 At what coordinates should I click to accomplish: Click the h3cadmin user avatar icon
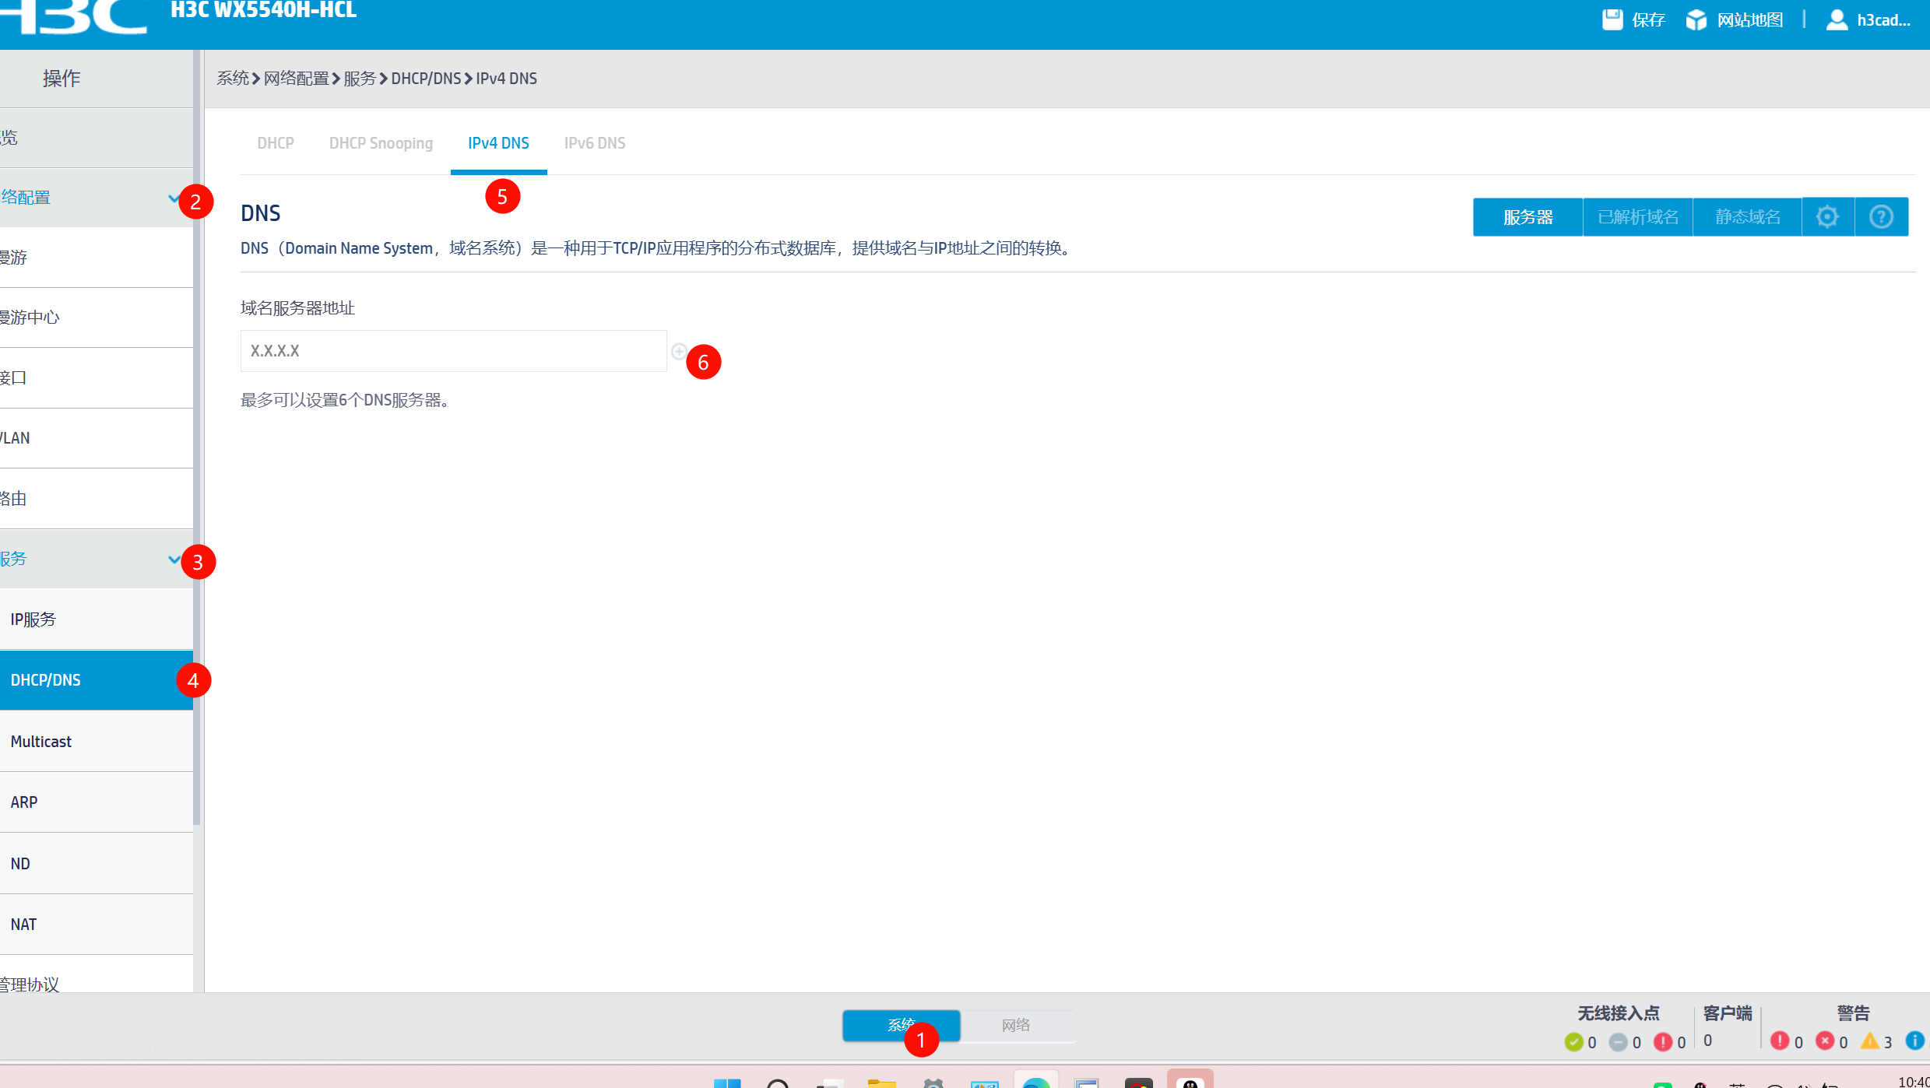tap(1837, 19)
